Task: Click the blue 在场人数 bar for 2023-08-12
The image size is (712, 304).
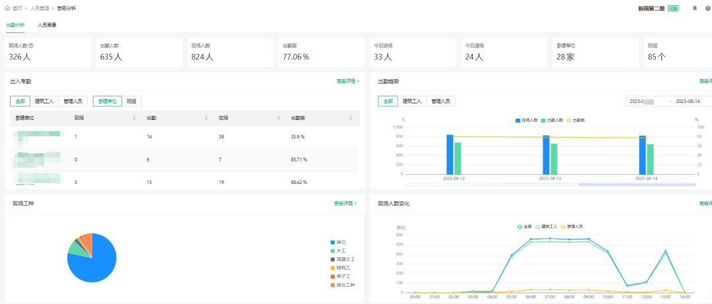Action: coord(450,154)
